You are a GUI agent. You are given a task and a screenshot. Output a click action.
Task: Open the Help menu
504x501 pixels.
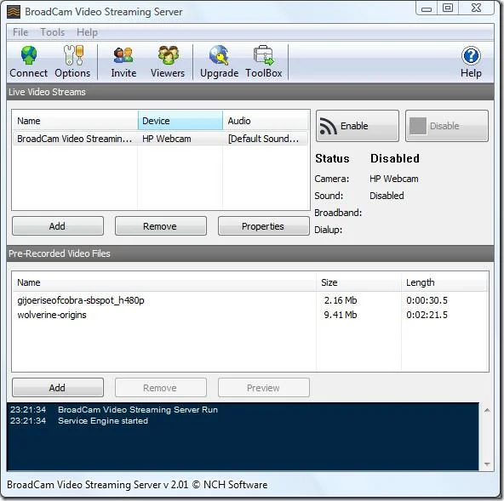(87, 32)
